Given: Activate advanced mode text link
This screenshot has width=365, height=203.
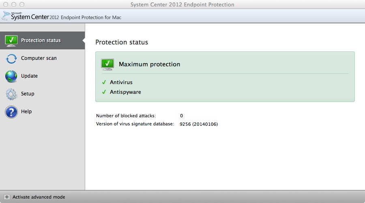Looking at the screenshot, I should (39, 197).
